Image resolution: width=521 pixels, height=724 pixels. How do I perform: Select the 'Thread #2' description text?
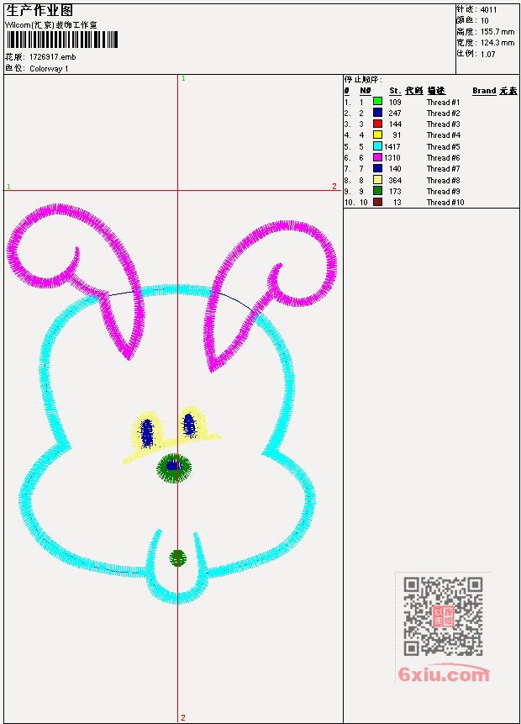443,114
